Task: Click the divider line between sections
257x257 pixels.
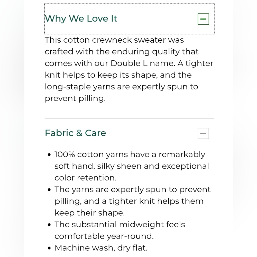Action: (x=129, y=118)
